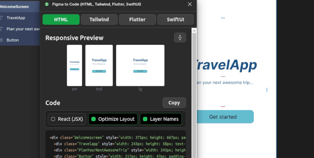
Task: Switch to the Tailwind tab
Action: click(99, 20)
